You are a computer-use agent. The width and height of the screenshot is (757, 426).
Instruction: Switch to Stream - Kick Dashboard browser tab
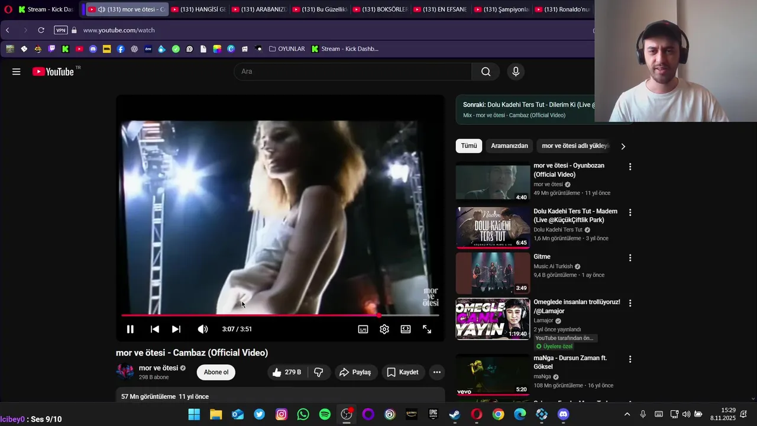[x=46, y=9]
